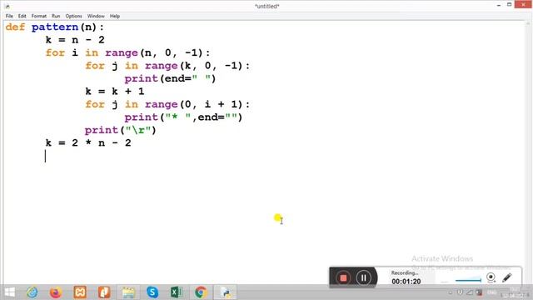Click the Python IDLE taskbar icon
533x300 pixels.
click(x=225, y=292)
